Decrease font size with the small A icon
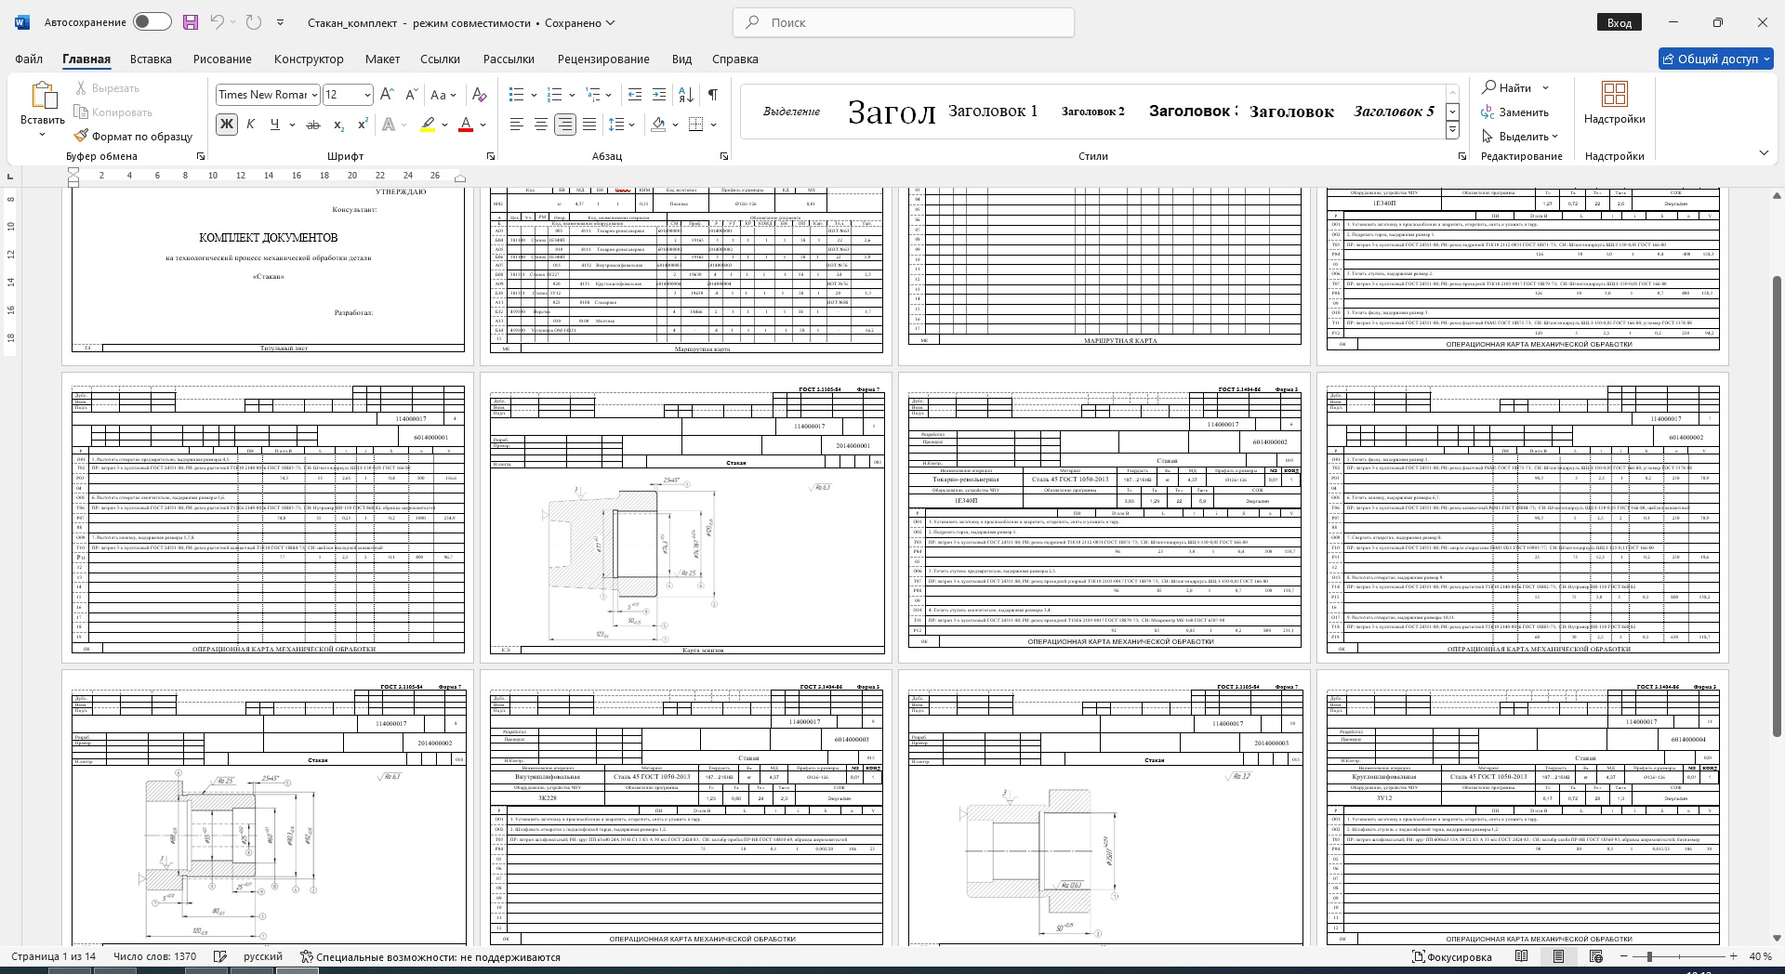Screen dimensions: 1785x974 tap(412, 94)
